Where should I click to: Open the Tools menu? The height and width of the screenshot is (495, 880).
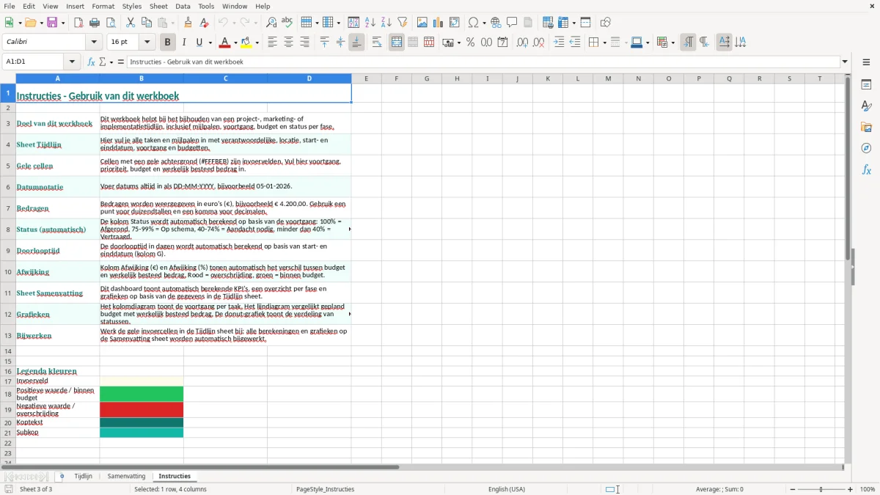(x=206, y=6)
